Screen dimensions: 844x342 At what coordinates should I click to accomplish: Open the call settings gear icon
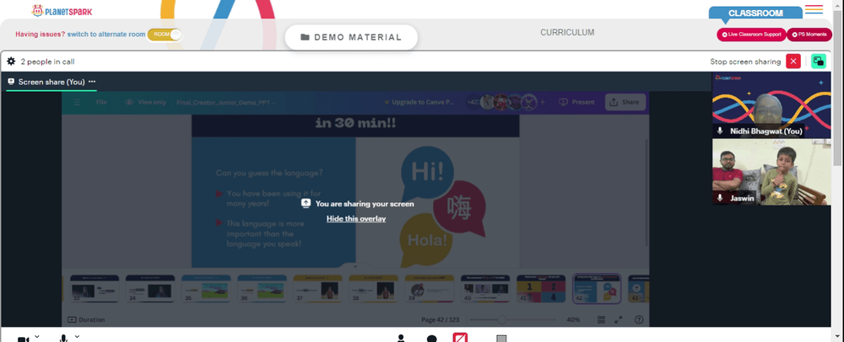coord(11,61)
